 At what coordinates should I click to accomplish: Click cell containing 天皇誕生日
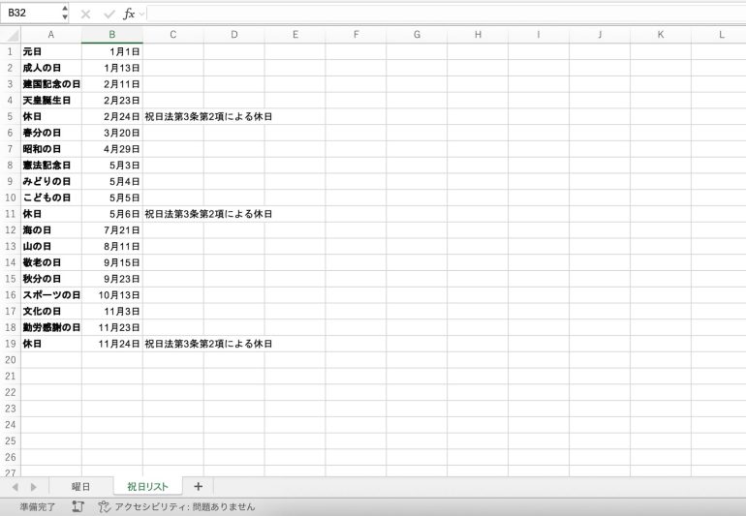(x=51, y=101)
